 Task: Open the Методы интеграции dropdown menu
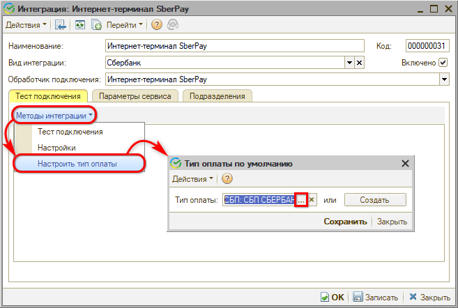click(54, 116)
